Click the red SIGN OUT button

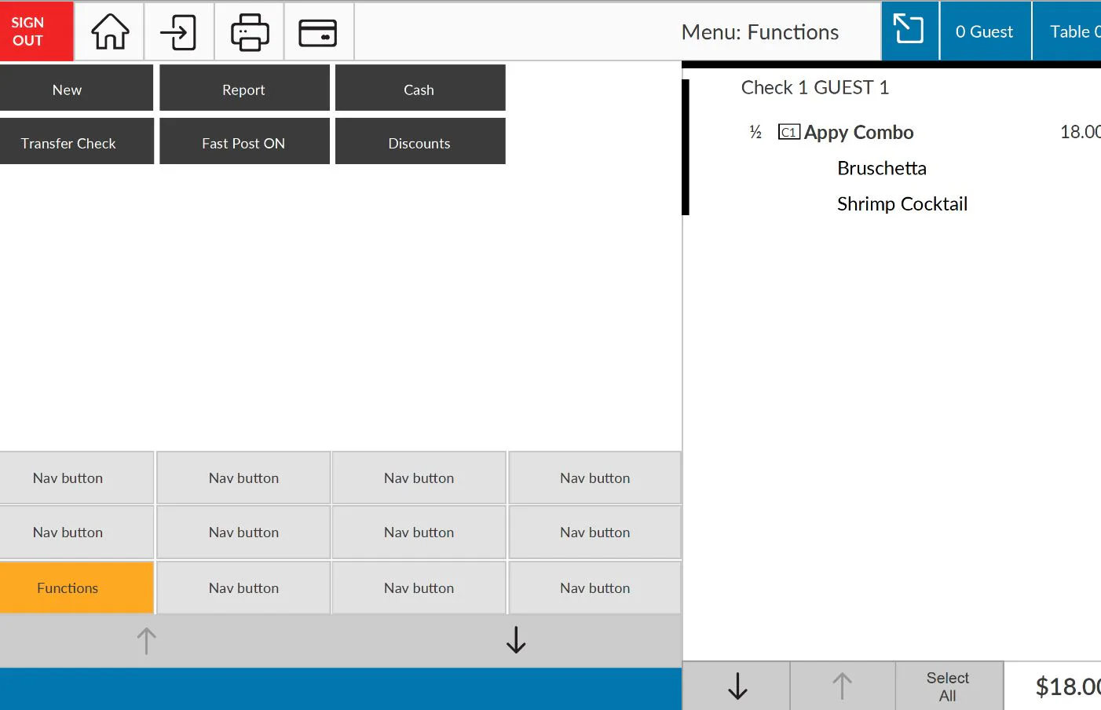(x=36, y=31)
